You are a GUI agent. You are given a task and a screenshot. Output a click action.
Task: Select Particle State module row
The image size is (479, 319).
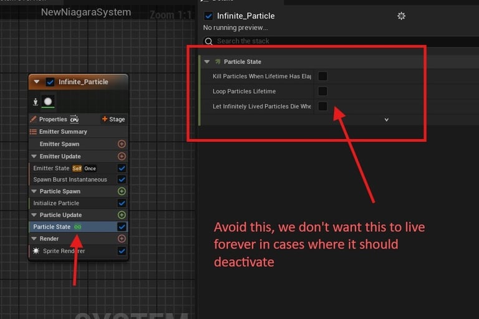78,227
